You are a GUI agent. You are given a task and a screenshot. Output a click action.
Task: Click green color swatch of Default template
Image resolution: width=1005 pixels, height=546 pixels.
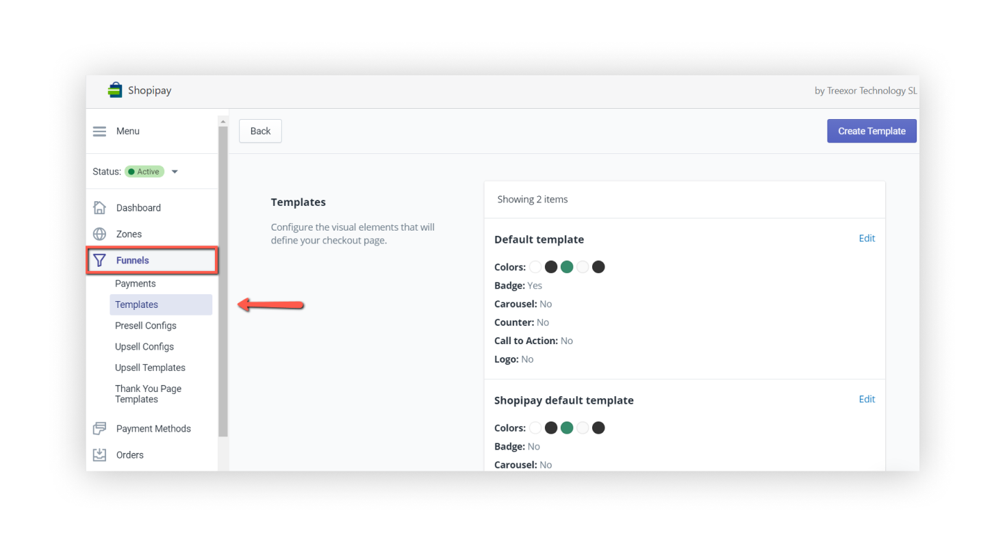(x=567, y=267)
